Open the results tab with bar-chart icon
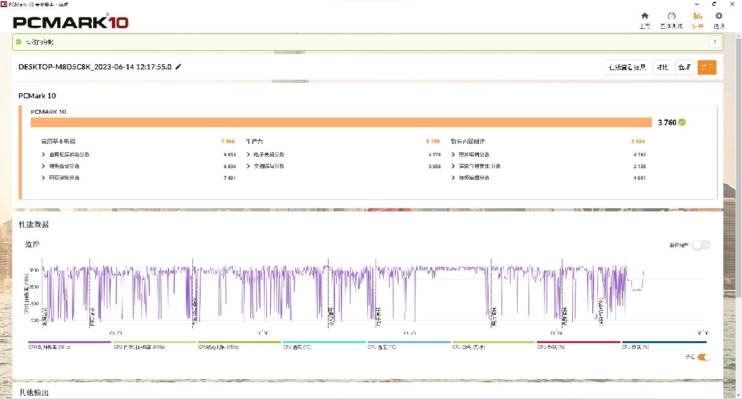The height and width of the screenshot is (399, 742). click(x=698, y=21)
